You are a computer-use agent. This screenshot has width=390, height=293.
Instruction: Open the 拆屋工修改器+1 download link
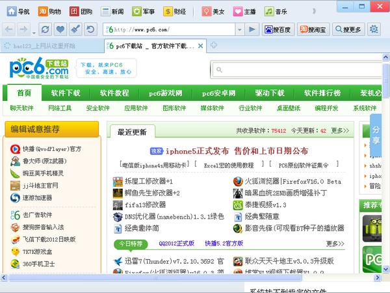[x=149, y=181]
